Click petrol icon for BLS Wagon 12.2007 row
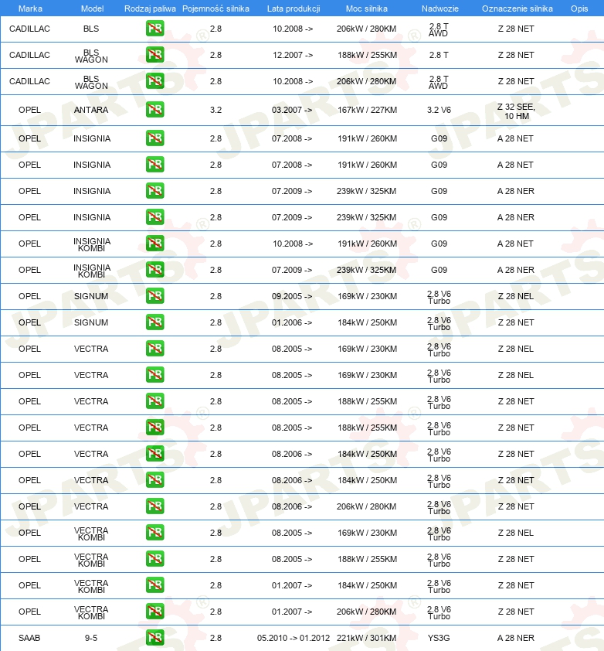This screenshot has width=604, height=651. tap(154, 55)
